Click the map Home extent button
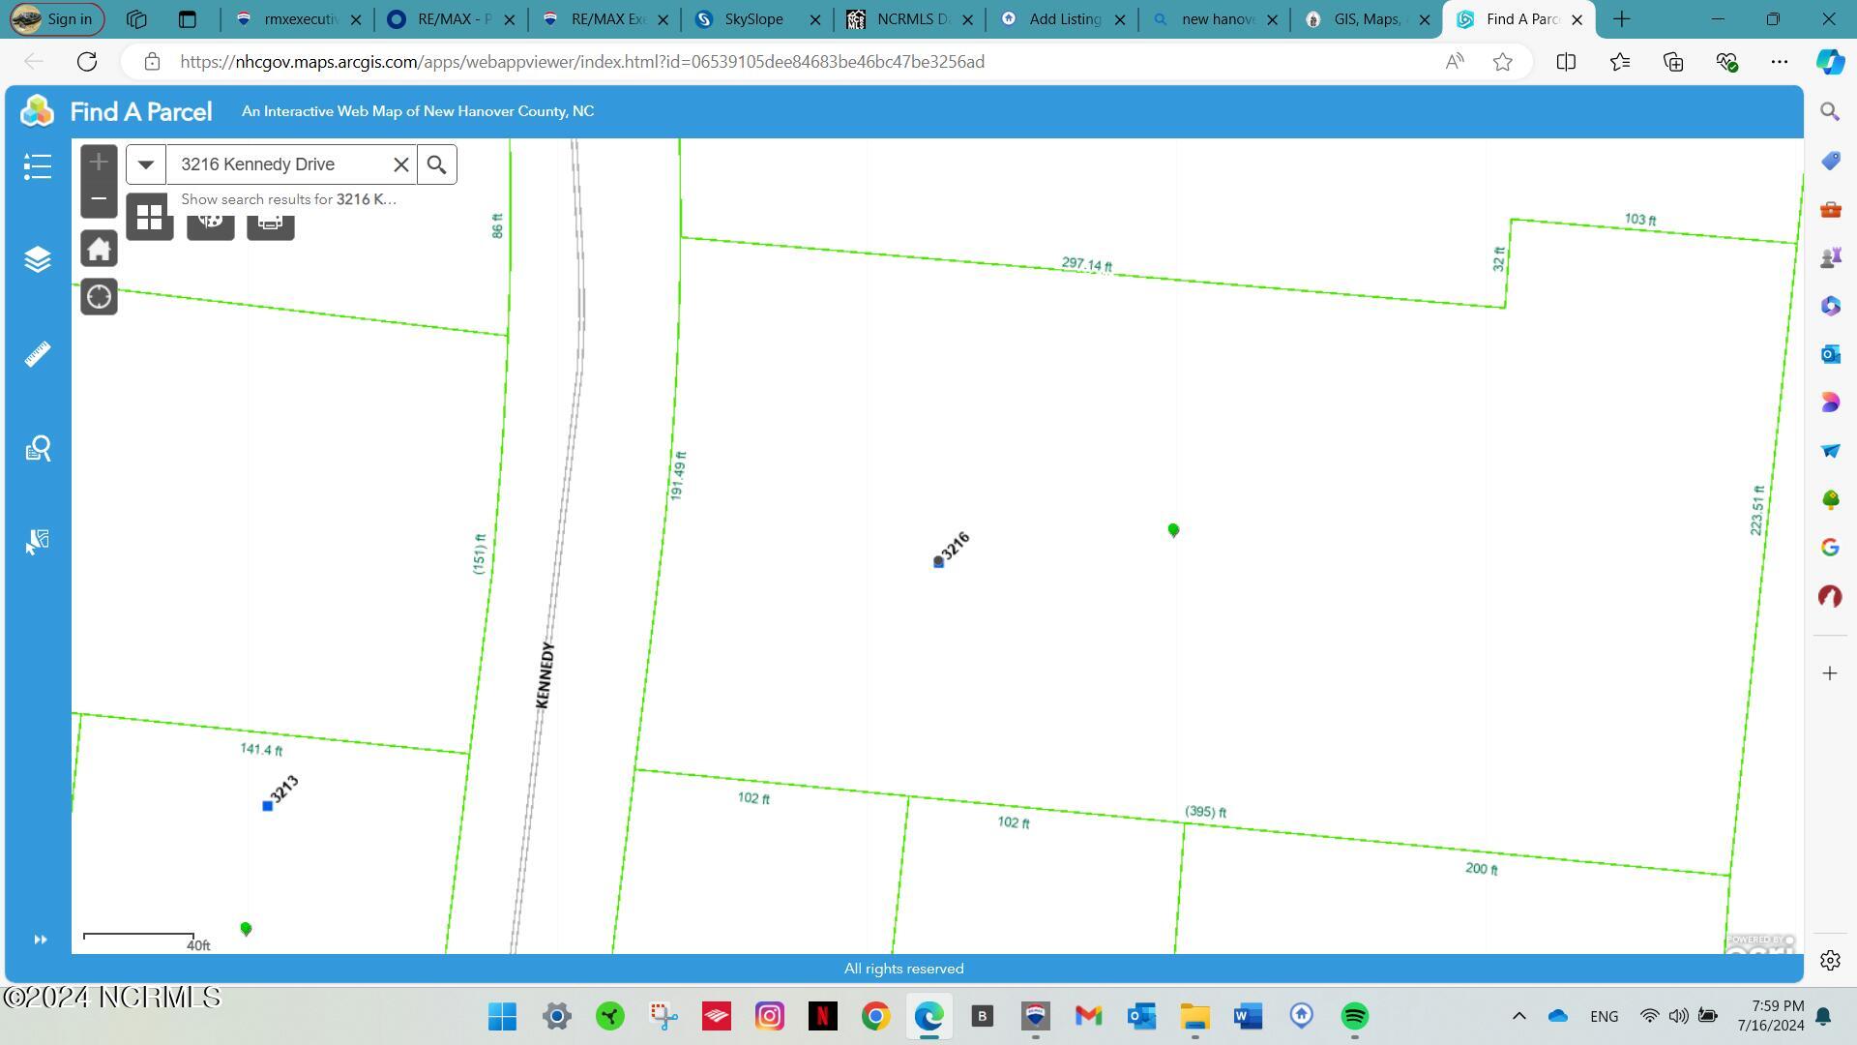This screenshot has height=1045, width=1857. 99,250
